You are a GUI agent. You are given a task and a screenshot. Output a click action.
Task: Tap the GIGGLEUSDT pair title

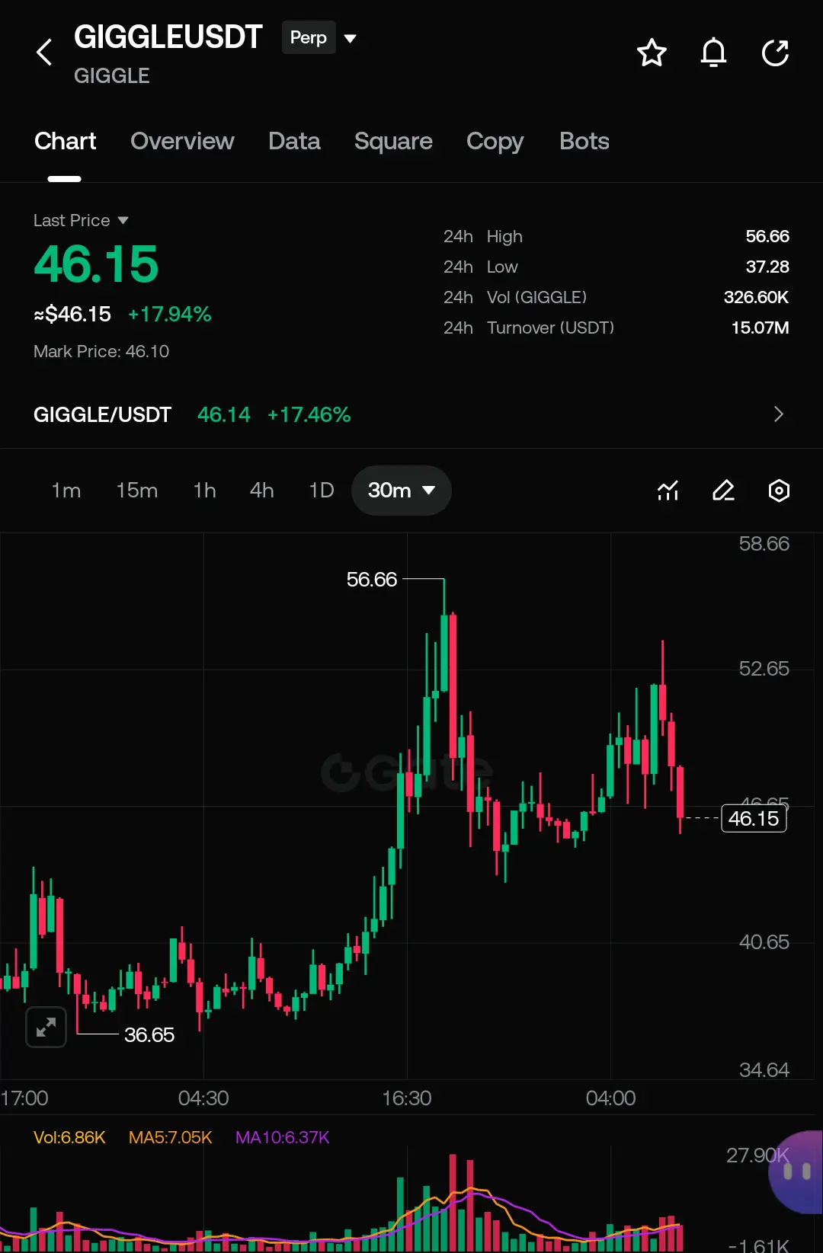[x=168, y=37]
